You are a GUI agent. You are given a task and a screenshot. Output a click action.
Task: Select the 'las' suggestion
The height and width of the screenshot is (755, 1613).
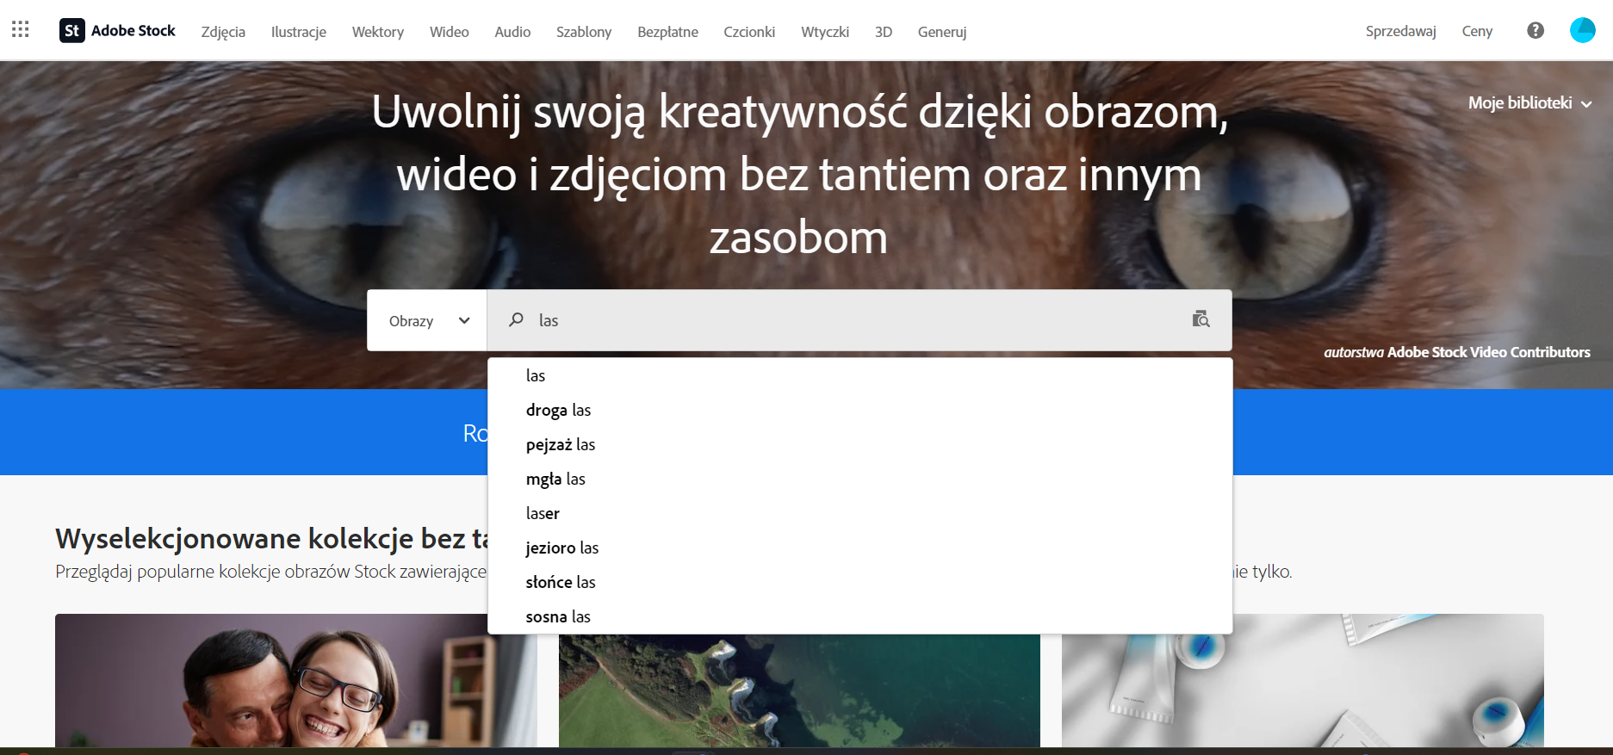[860, 375]
